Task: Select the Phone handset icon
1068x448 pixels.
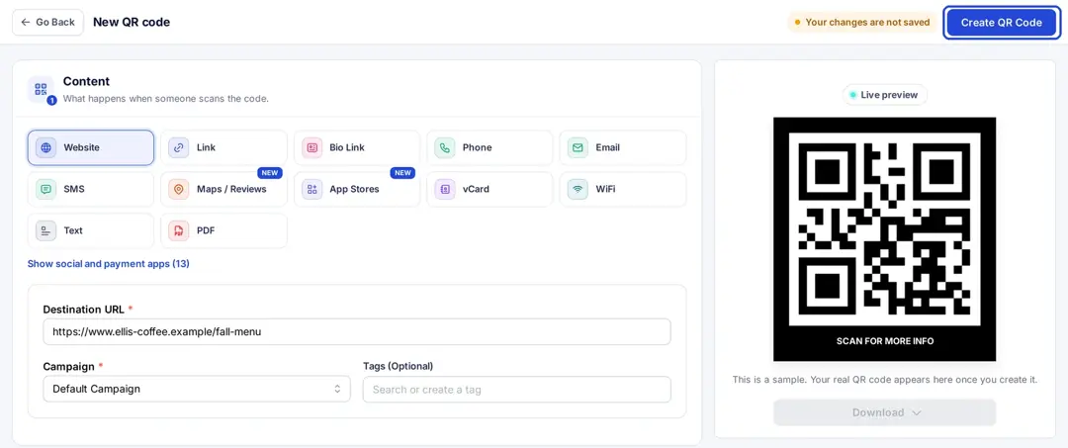Action: coord(445,147)
